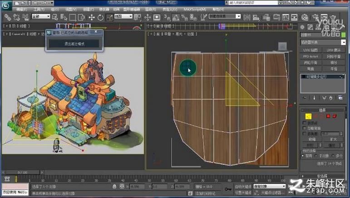Select 可编辑多边形 in the modifier stack
Viewport: 350px width, 198px height.
click(x=323, y=77)
